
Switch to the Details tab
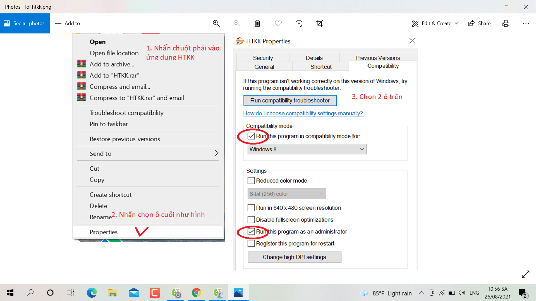[x=314, y=58]
